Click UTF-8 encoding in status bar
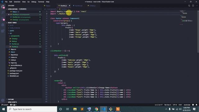This screenshot has height=112, width=199. [175, 105]
